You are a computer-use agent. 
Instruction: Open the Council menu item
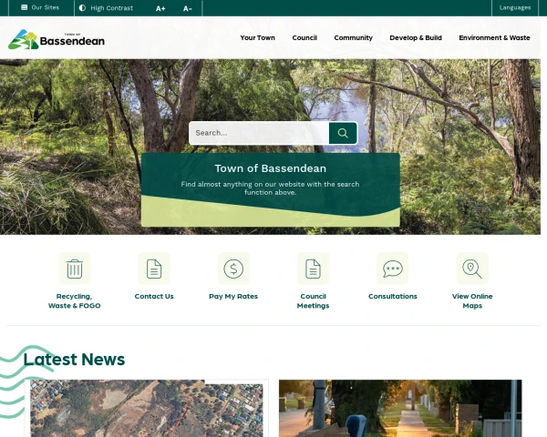(x=304, y=38)
